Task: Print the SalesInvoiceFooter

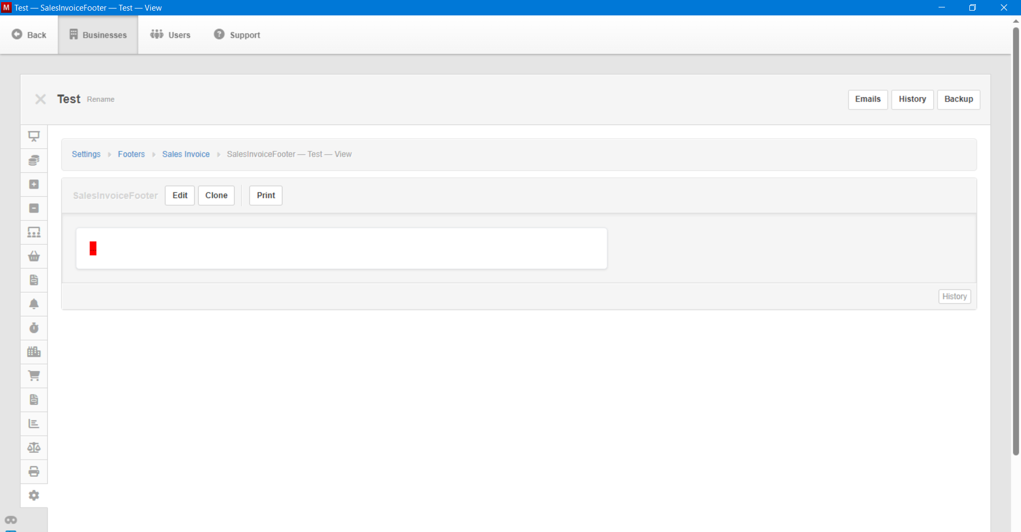Action: [266, 196]
